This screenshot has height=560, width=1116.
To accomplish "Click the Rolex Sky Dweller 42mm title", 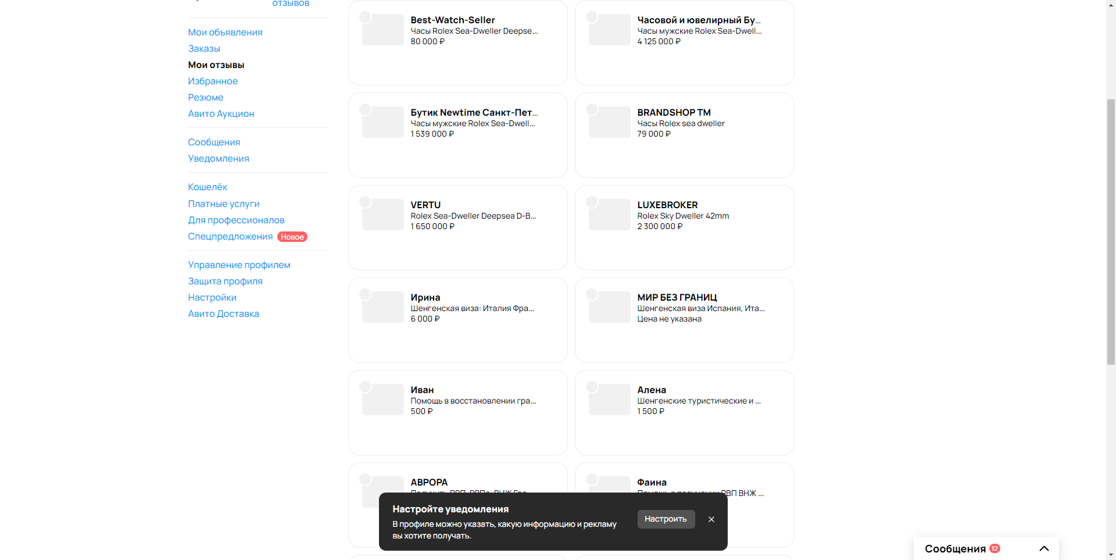I will click(x=683, y=216).
